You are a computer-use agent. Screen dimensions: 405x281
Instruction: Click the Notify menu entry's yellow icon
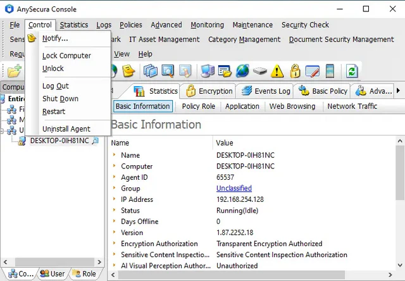(x=32, y=38)
